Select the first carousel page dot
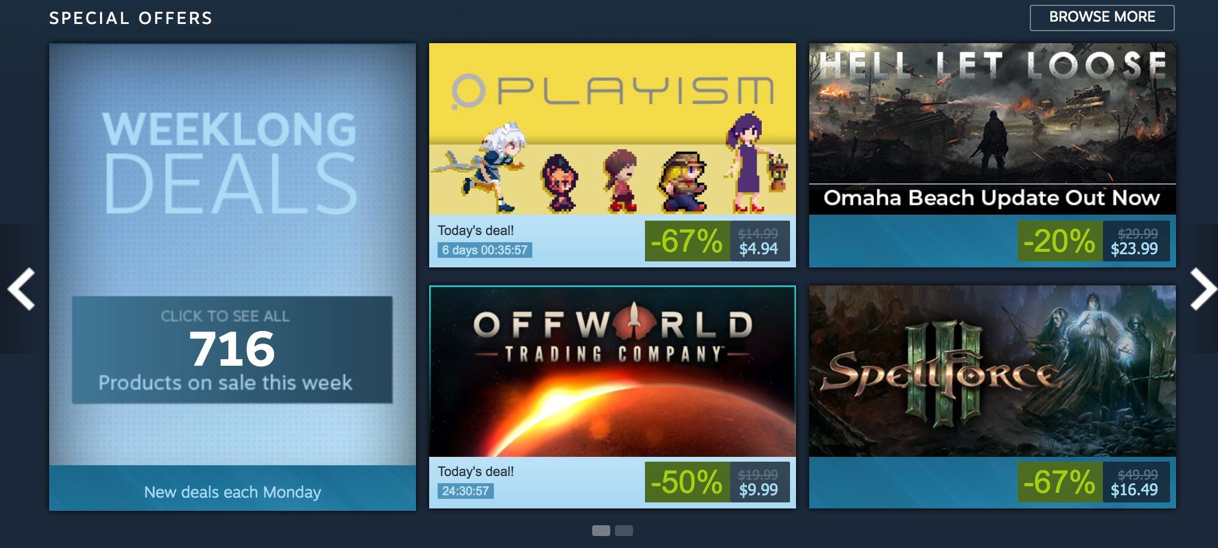The image size is (1218, 548). pos(601,531)
